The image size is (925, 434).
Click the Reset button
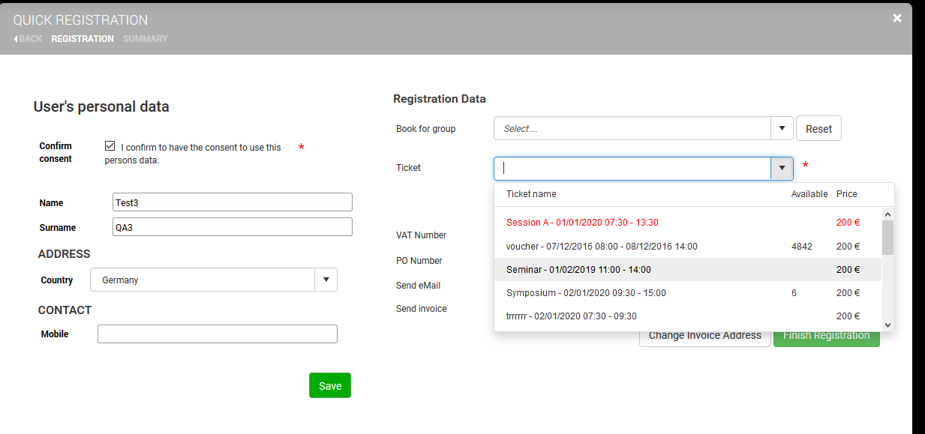click(818, 129)
